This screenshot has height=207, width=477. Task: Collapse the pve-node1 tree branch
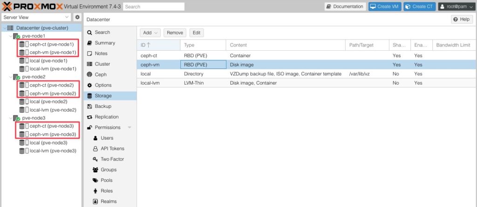[x=11, y=36]
